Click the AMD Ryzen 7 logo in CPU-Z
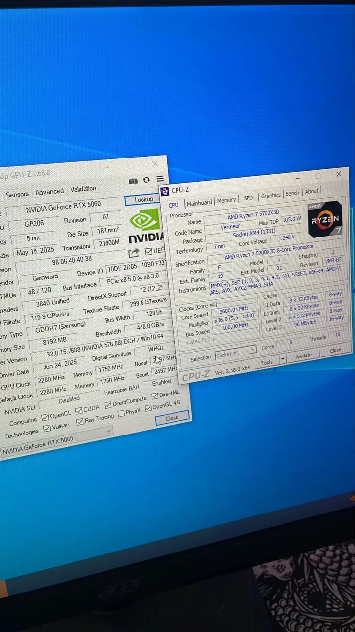This screenshot has height=632, width=355. 325,219
